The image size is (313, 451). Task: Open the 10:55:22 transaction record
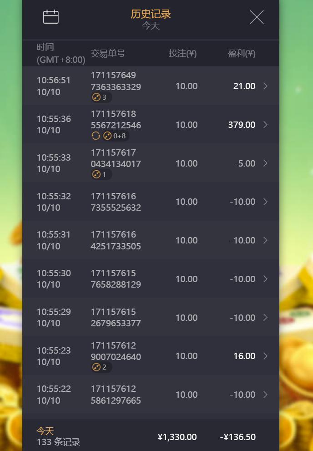tap(150, 395)
